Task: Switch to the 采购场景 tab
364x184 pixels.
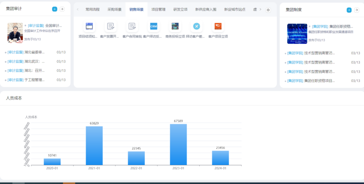Action: pyautogui.click(x=114, y=9)
